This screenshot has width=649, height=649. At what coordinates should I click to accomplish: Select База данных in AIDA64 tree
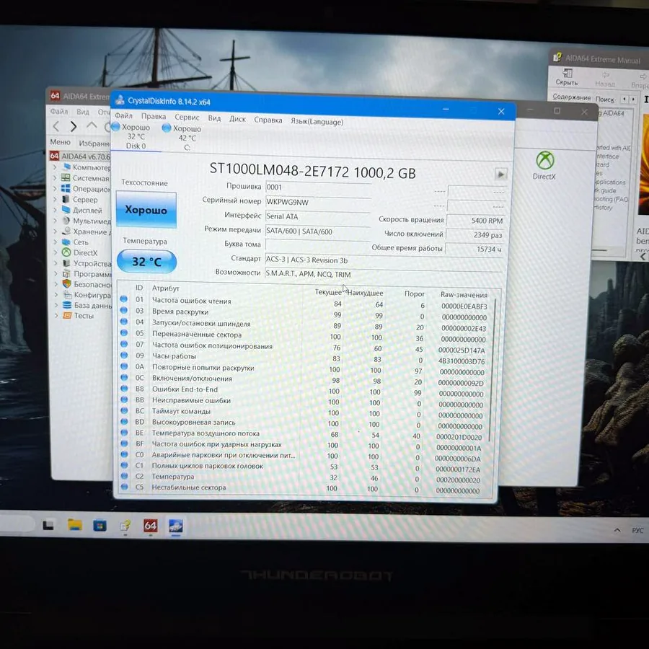point(87,305)
